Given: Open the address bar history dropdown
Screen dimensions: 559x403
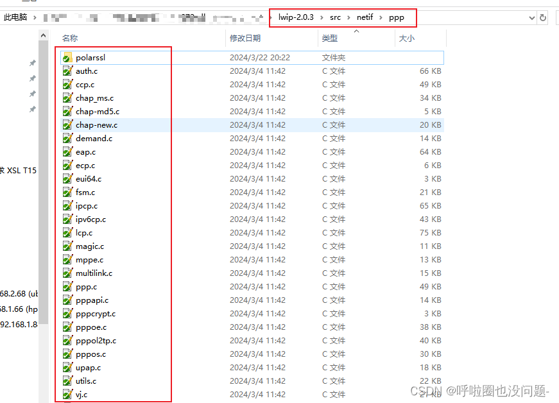Looking at the screenshot, I should pyautogui.click(x=532, y=18).
